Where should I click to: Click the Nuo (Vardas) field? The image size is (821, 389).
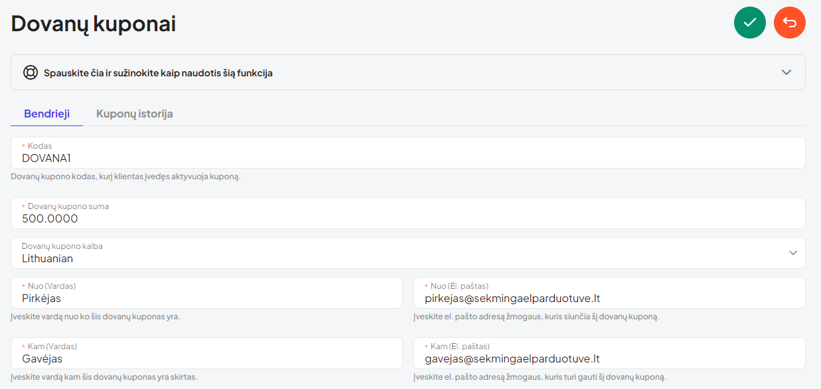(x=206, y=293)
